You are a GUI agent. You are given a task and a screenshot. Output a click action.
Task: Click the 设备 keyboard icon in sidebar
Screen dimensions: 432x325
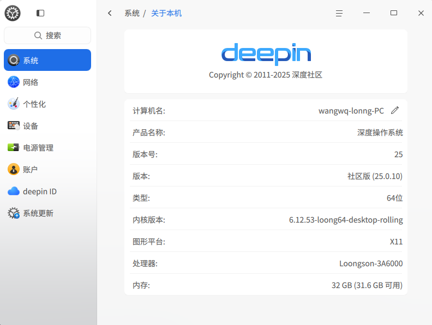[14, 125]
